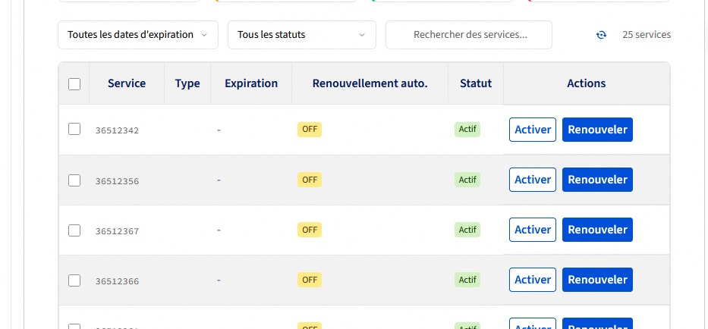Viewport: 708px width, 329px height.
Task: Click the Expiration column header
Action: (x=251, y=83)
